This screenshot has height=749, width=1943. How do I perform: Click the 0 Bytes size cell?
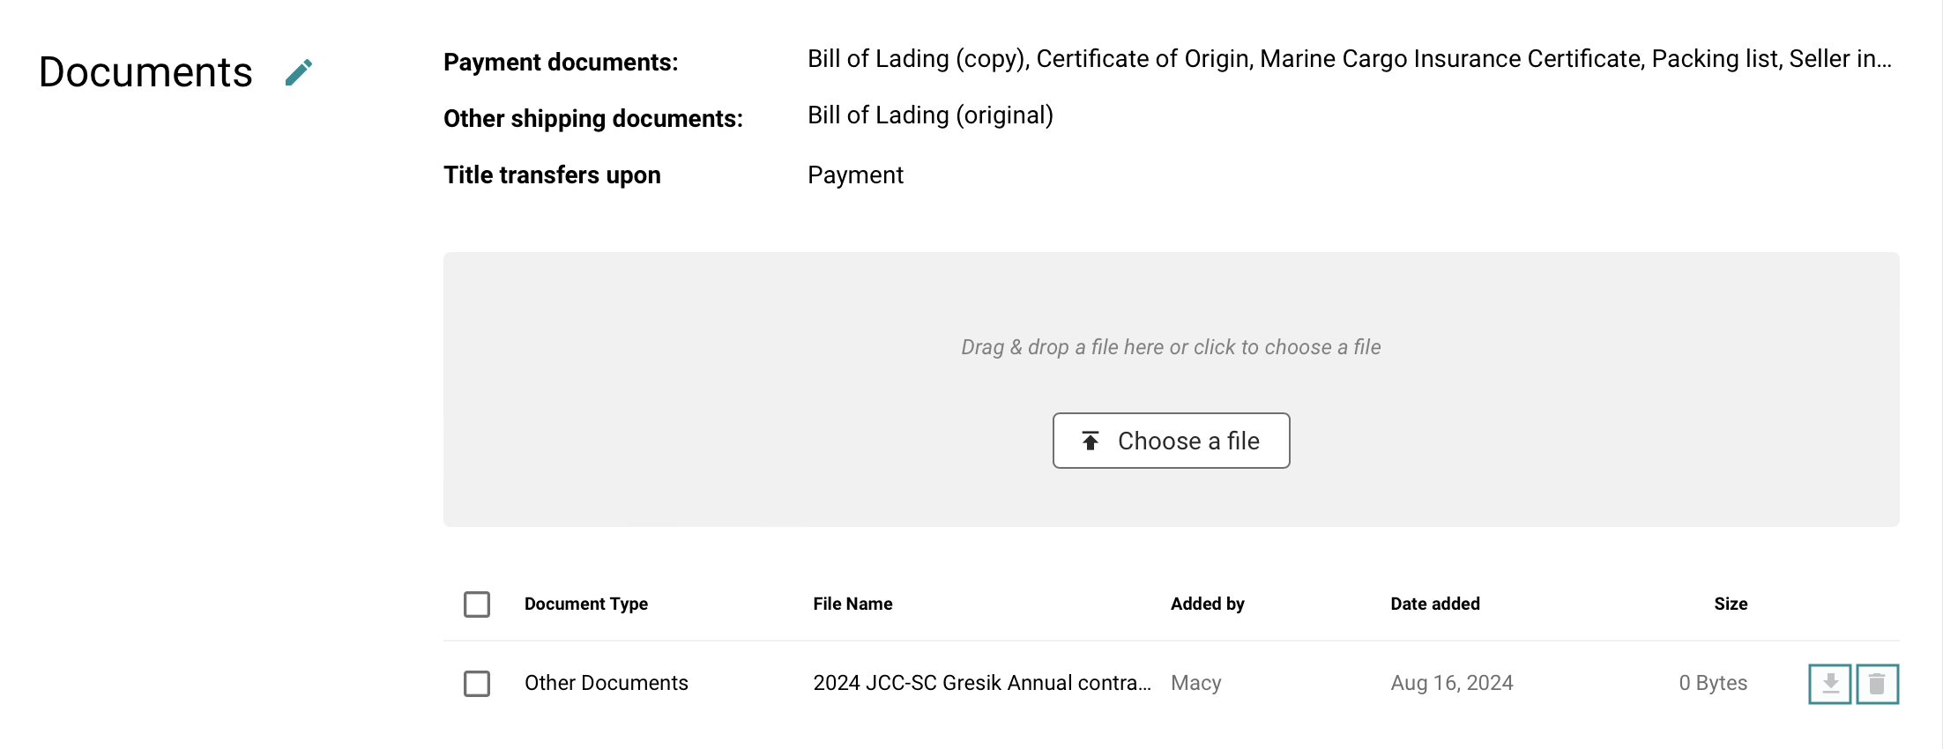tap(1712, 683)
